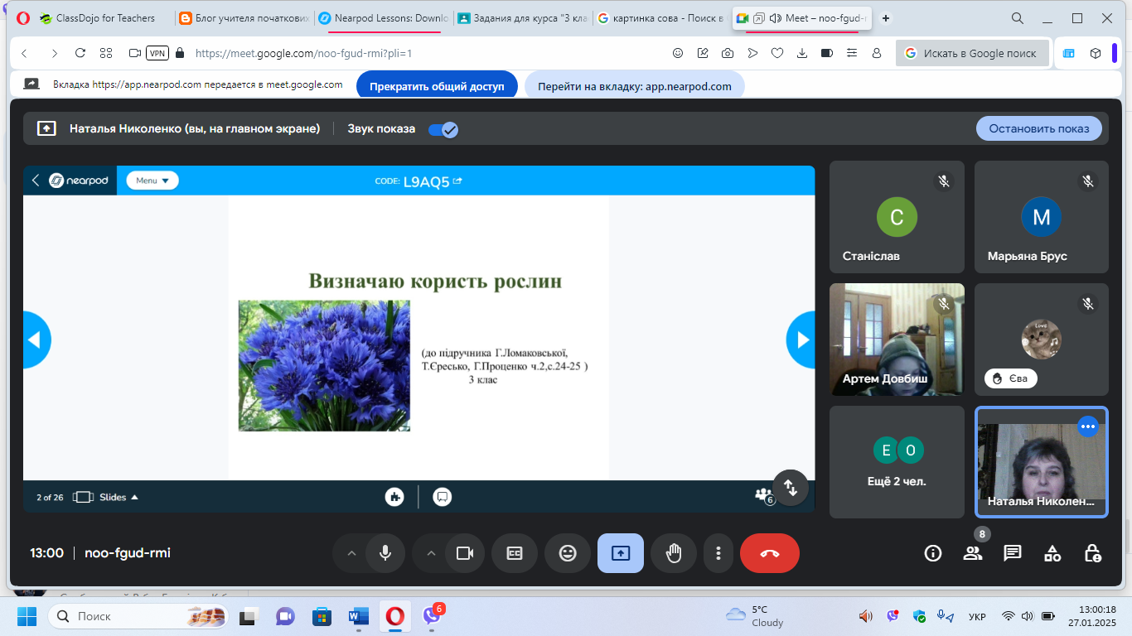
Task: Add Nearpod activity puzzle icon
Action: (x=394, y=497)
